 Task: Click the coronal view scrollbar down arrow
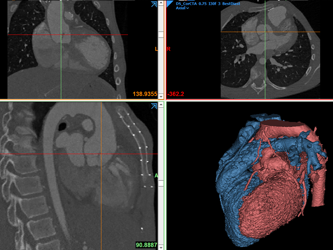(161, 96)
